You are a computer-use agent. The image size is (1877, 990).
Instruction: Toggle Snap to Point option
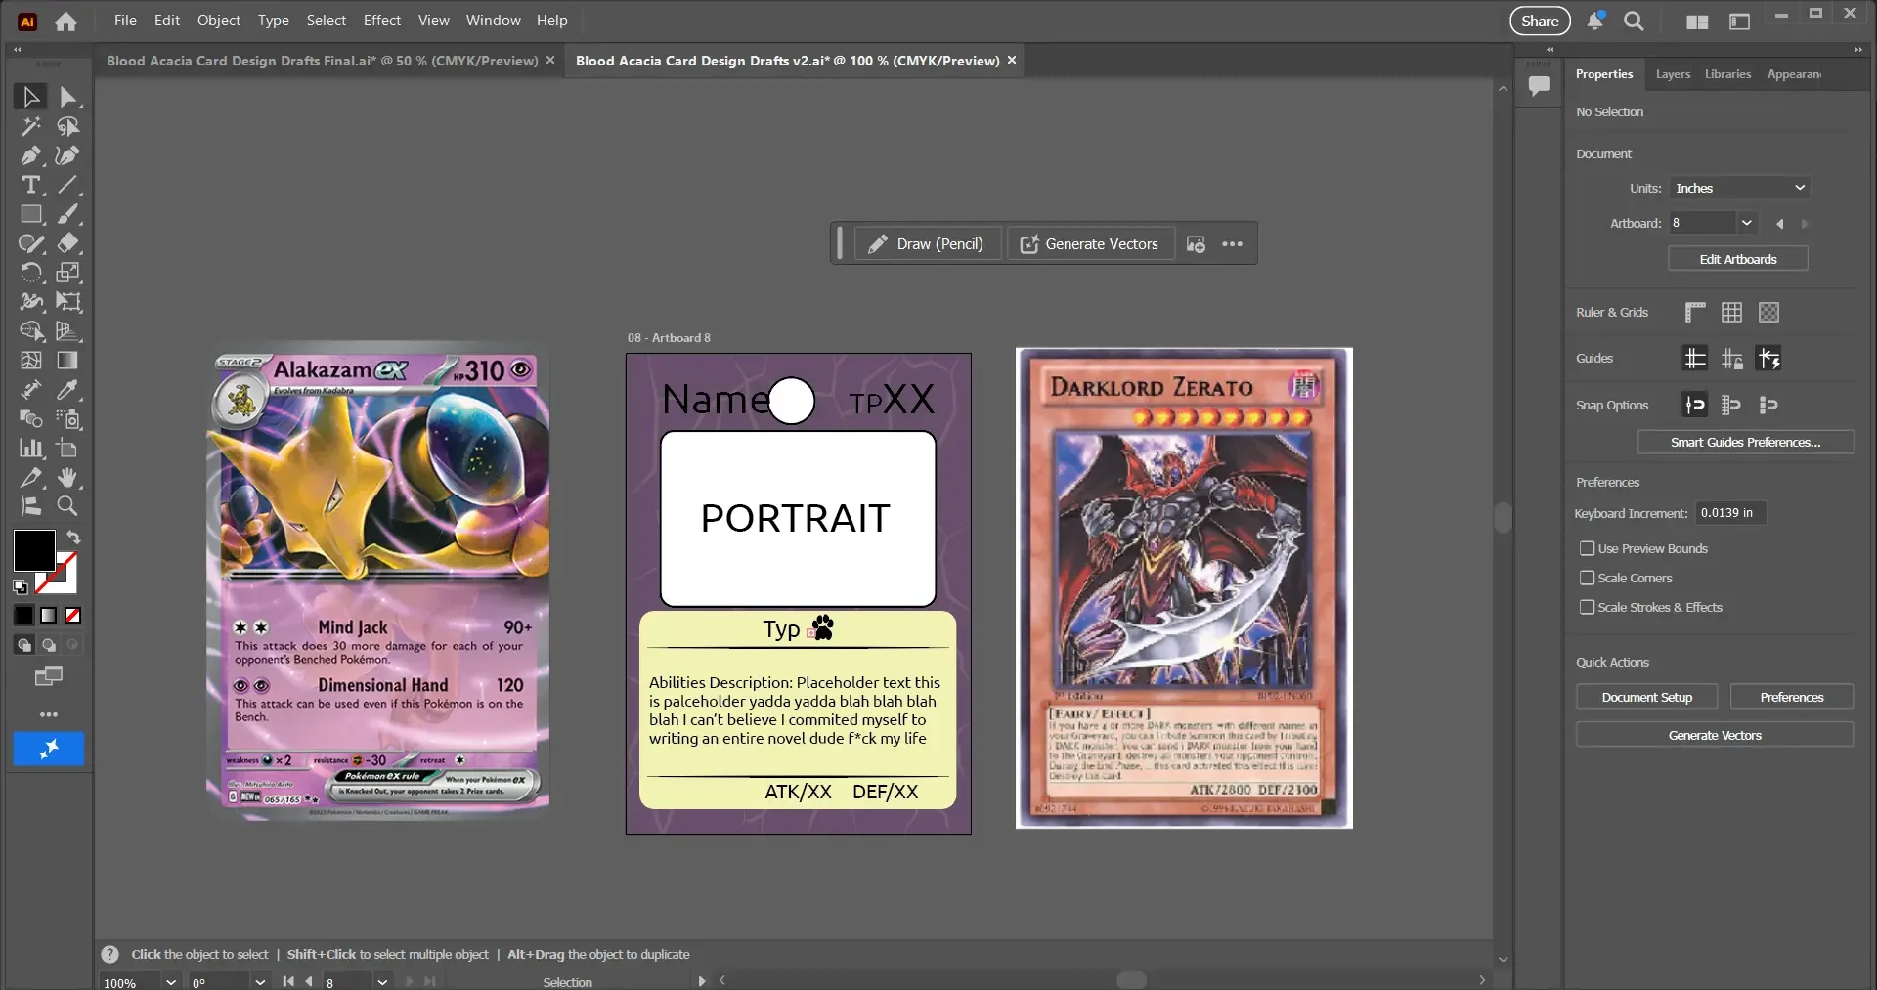1695,405
